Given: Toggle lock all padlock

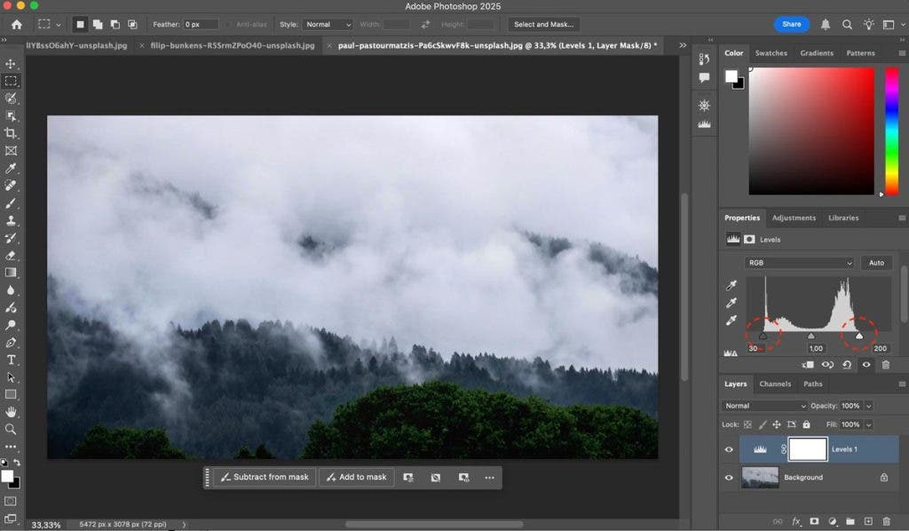Looking at the screenshot, I should click(x=806, y=424).
